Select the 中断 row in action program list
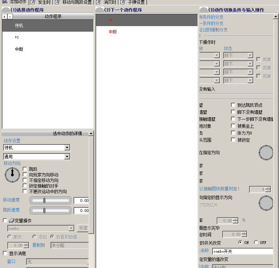 [x=48, y=49]
